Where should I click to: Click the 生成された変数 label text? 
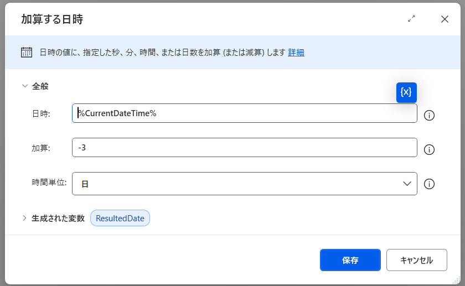[58, 218]
